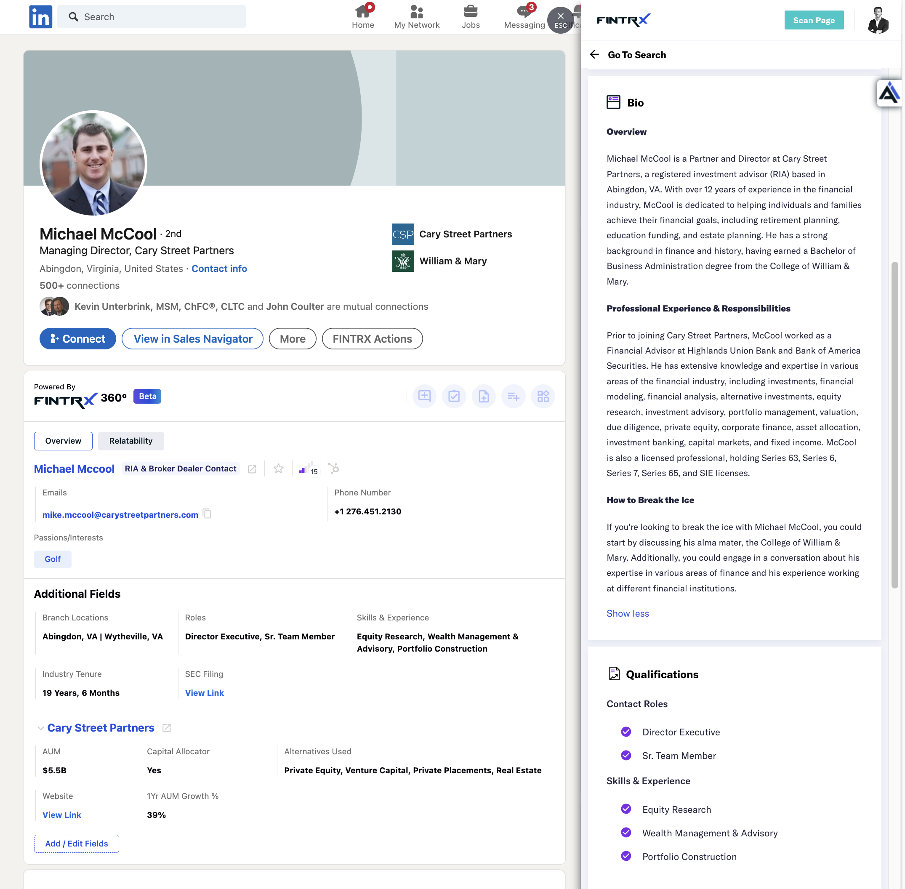Toggle the Director Executive checkbox in Contact Roles
This screenshot has width=905, height=889.
pos(626,732)
